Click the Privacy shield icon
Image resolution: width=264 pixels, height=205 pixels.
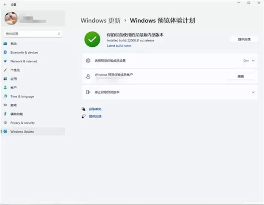click(5, 122)
